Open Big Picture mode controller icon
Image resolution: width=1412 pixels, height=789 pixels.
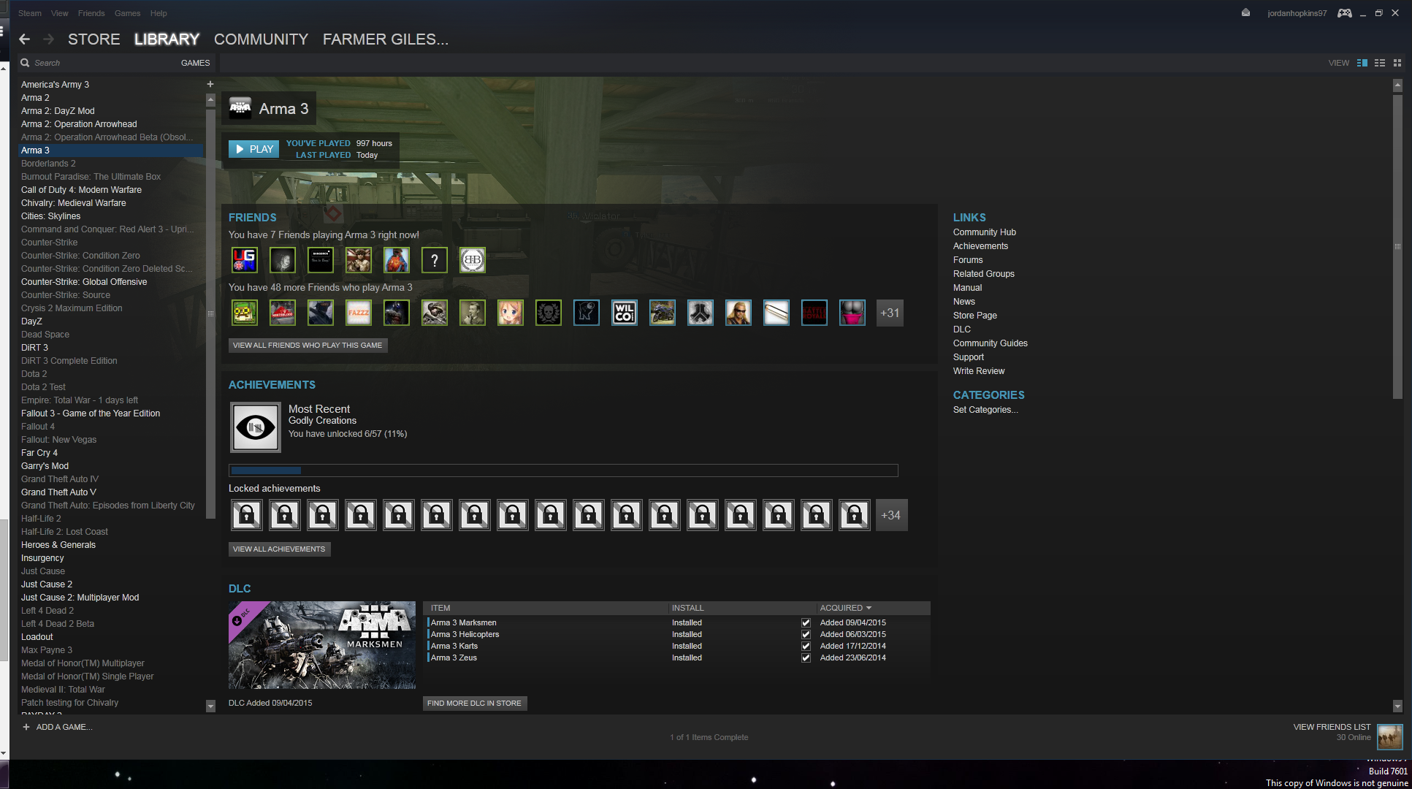coord(1344,13)
